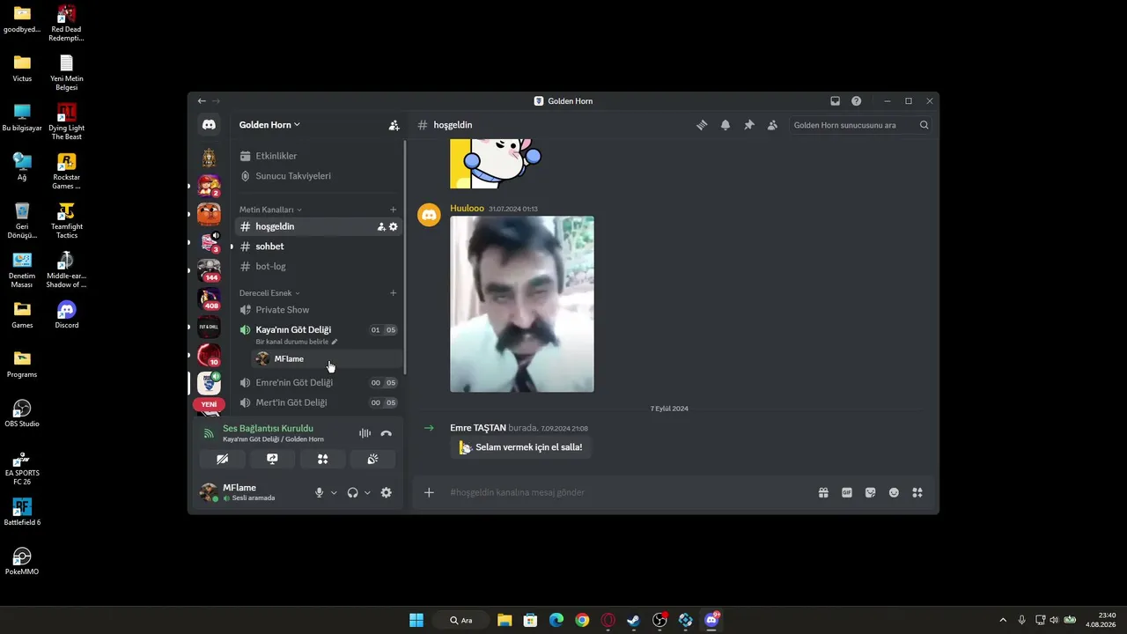Screen dimensions: 1127x634
Task: Open Golden Horn server dropdown menu
Action: [269, 125]
